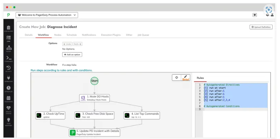Select the '4. List Top Commands' step title
The width and height of the screenshot is (280, 139).
145,114
